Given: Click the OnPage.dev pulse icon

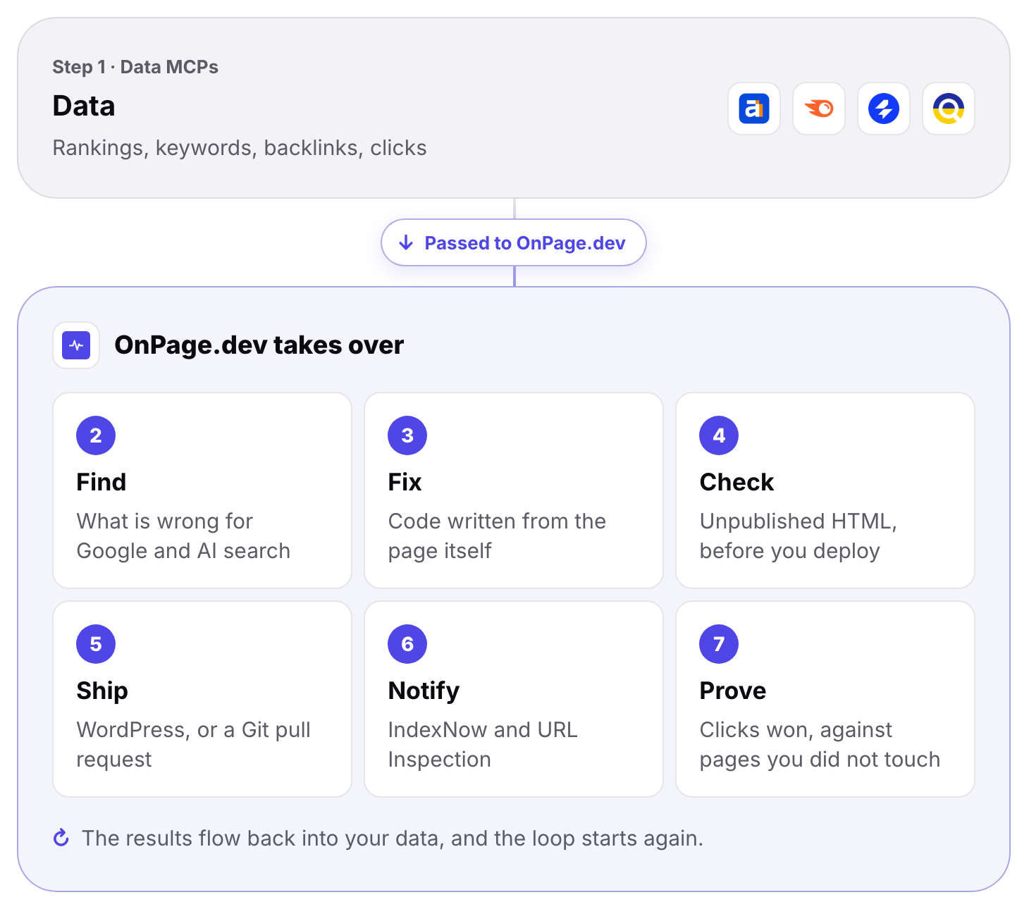Looking at the screenshot, I should pyautogui.click(x=76, y=345).
